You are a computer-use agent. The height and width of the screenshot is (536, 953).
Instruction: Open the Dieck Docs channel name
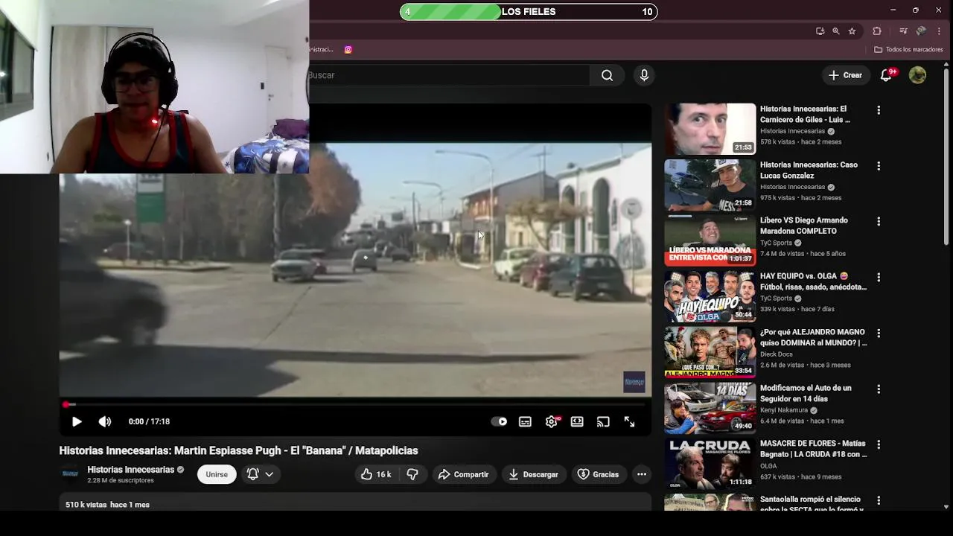click(777, 354)
